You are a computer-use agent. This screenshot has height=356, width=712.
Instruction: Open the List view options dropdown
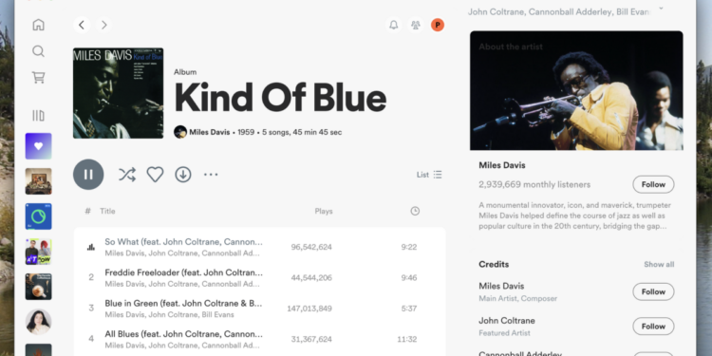pyautogui.click(x=429, y=175)
